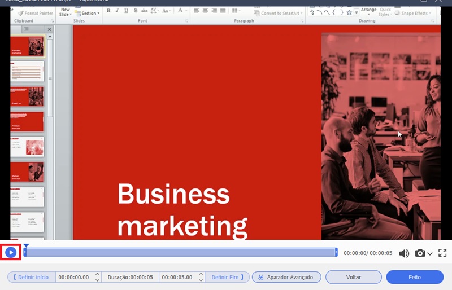This screenshot has width=452, height=290.
Task: Click the blue playhead marker on the timeline
Action: pyautogui.click(x=26, y=245)
